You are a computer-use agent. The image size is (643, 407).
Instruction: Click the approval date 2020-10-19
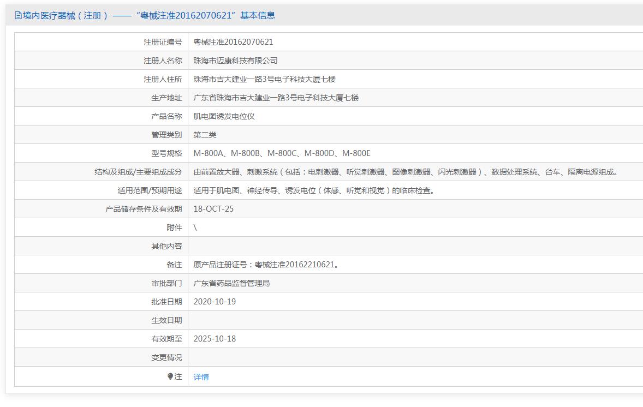coord(215,302)
